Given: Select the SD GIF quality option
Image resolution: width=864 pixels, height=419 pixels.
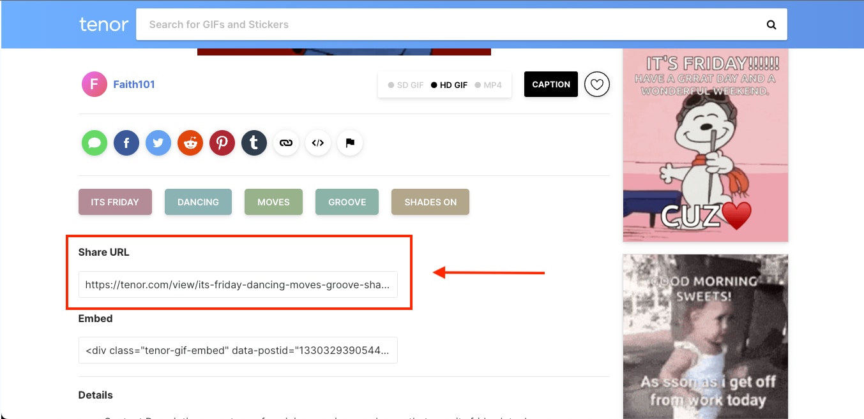Looking at the screenshot, I should tap(405, 85).
